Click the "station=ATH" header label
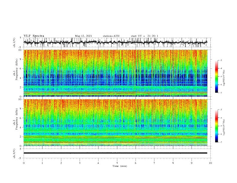Image resolution: width=237 pixels, height=183 pixels. pos(111,36)
